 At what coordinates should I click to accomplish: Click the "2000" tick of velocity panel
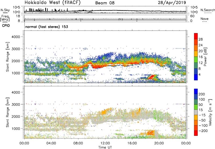[x=16, y=116]
